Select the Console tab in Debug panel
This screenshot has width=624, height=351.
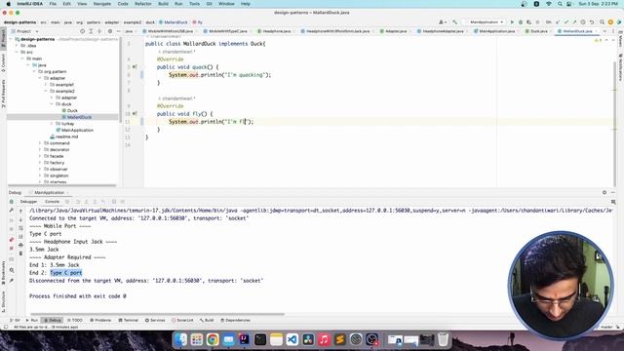[52, 202]
